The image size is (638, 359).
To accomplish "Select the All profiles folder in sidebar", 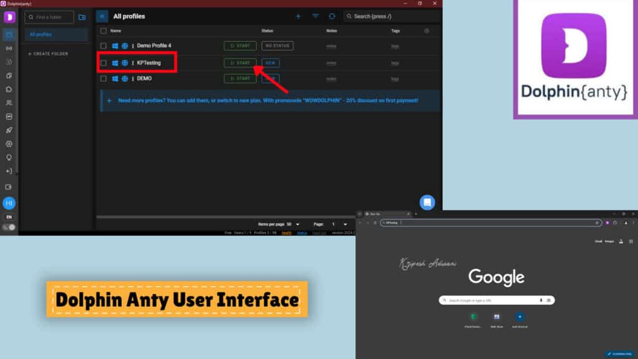I will click(x=40, y=34).
